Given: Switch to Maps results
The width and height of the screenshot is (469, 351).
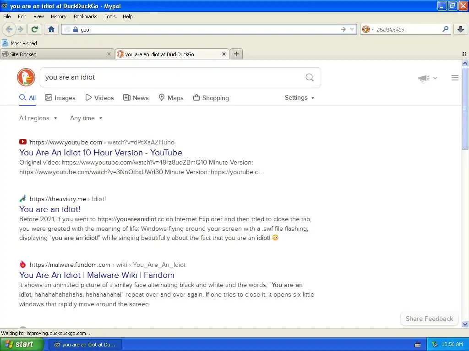Looking at the screenshot, I should click(x=171, y=98).
